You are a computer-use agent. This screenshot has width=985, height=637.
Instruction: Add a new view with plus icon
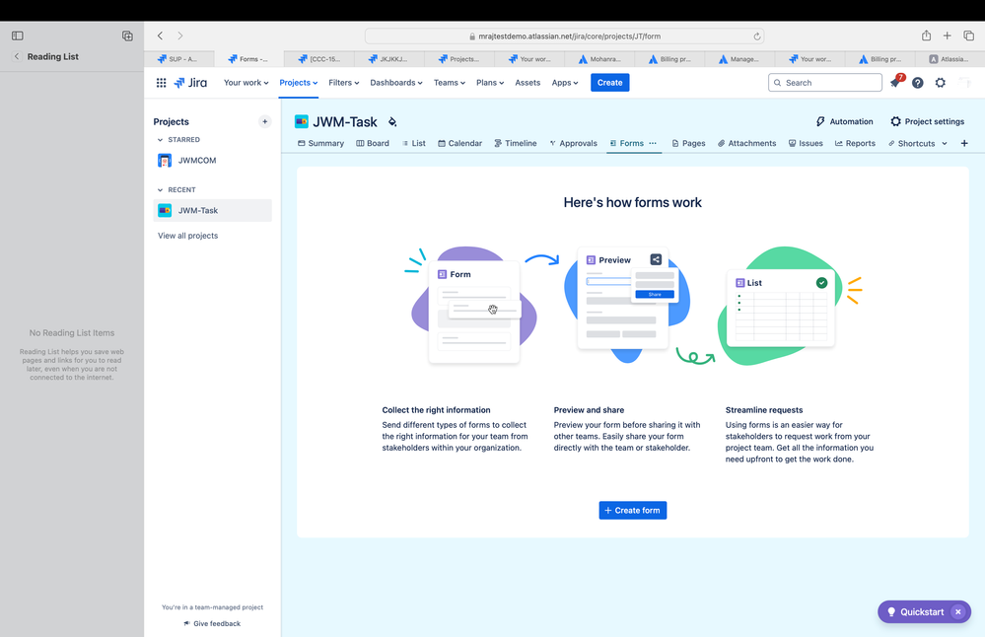point(964,143)
